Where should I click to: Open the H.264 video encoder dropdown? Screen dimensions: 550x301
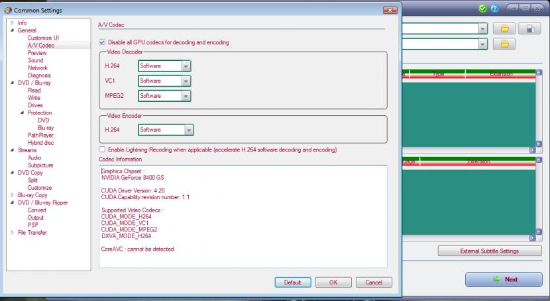pos(189,130)
